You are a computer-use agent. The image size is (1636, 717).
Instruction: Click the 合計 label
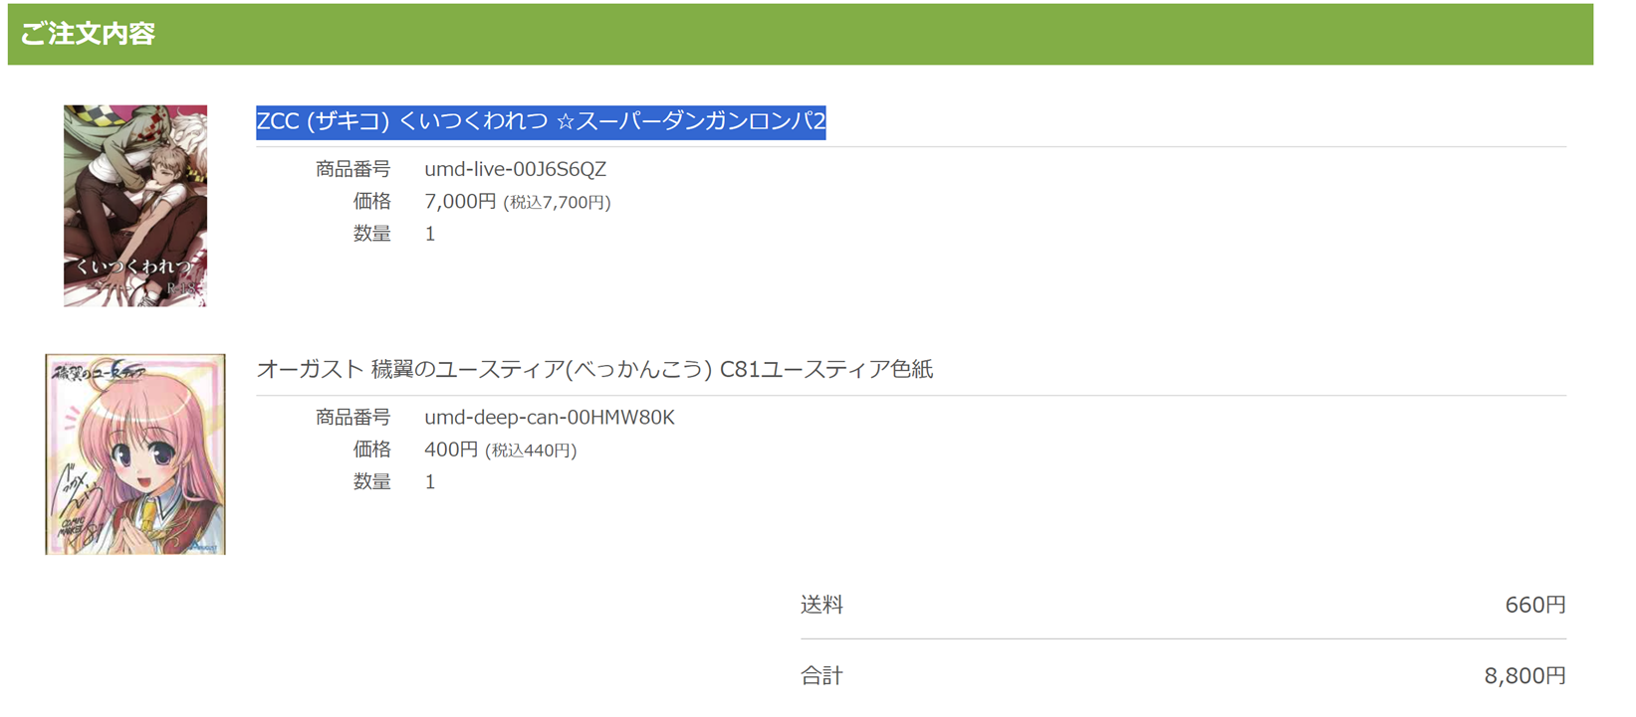tap(821, 676)
